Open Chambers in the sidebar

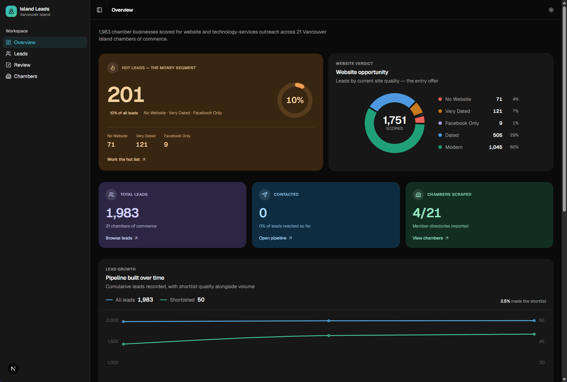pyautogui.click(x=45, y=76)
